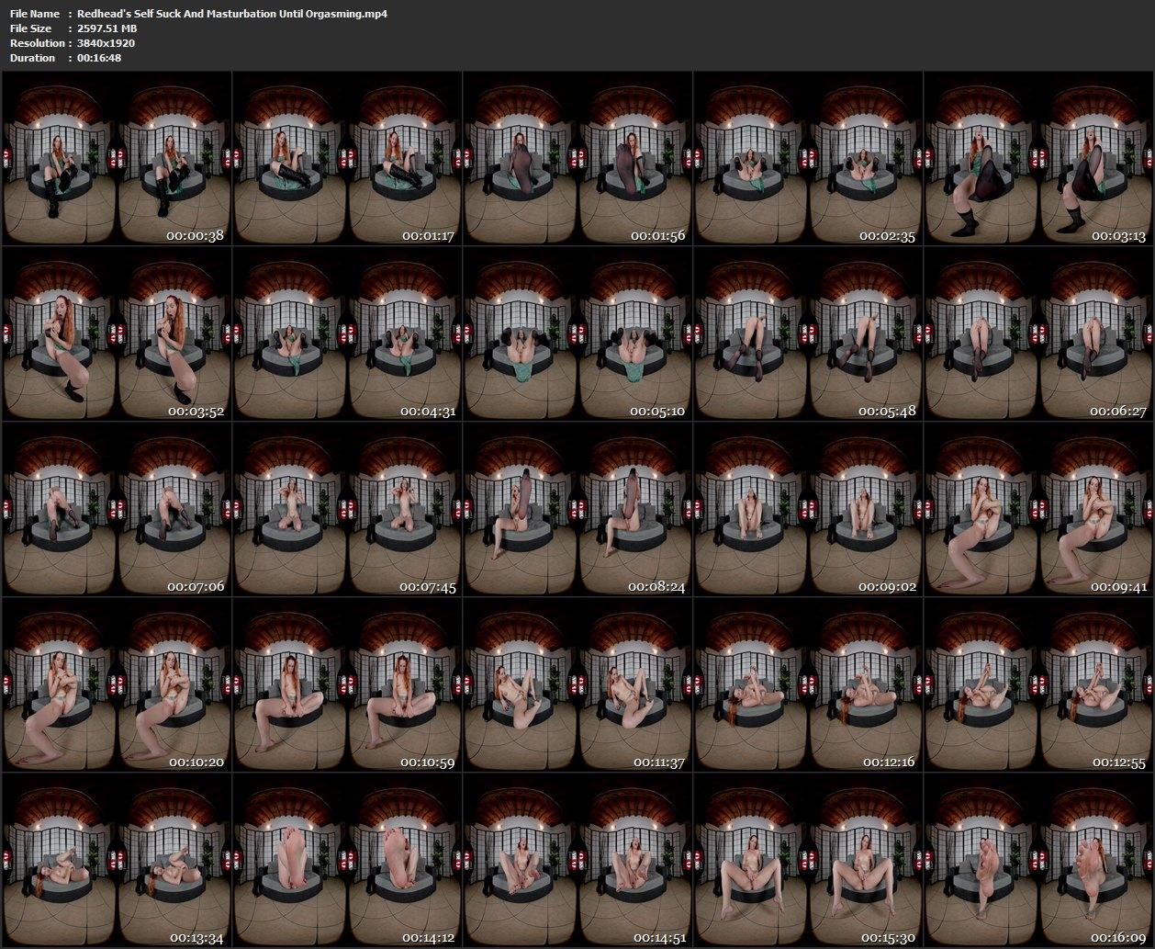This screenshot has width=1155, height=949.
Task: Click the Duration value 00:16:48
Action: (x=99, y=58)
